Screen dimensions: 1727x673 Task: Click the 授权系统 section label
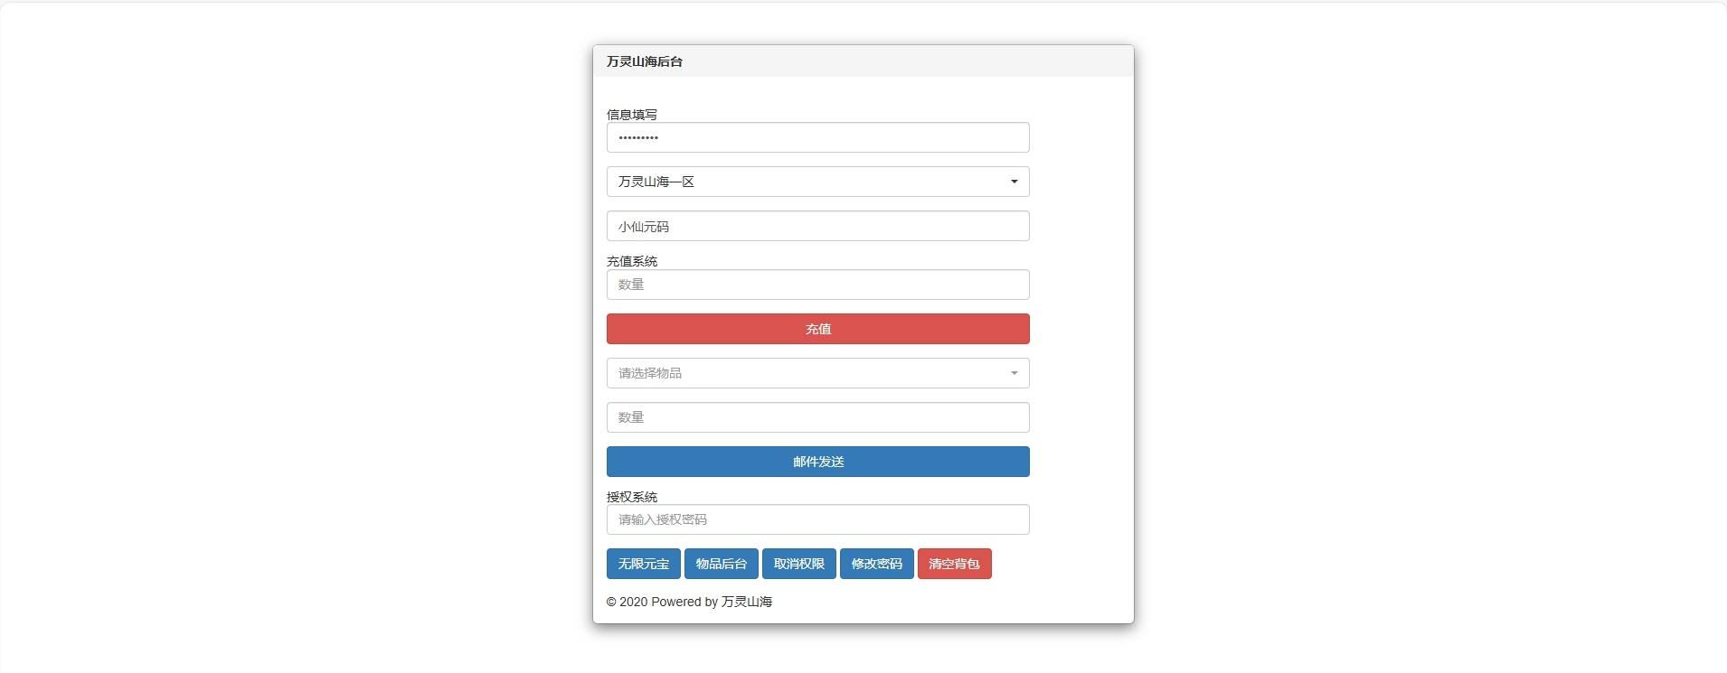click(x=632, y=497)
